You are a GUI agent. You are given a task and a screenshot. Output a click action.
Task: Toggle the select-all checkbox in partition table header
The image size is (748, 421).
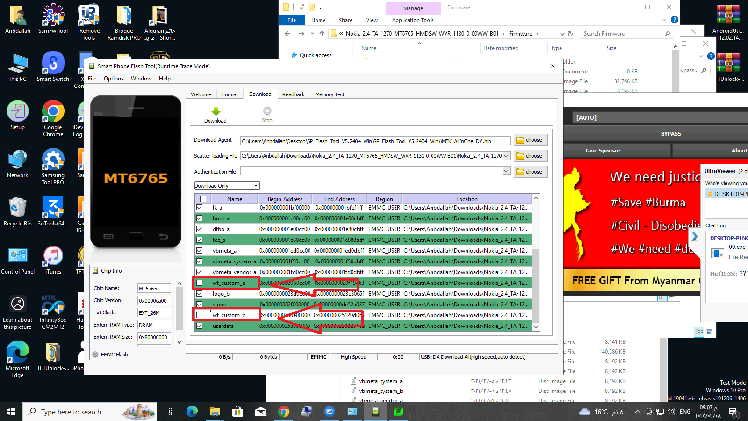pos(203,199)
